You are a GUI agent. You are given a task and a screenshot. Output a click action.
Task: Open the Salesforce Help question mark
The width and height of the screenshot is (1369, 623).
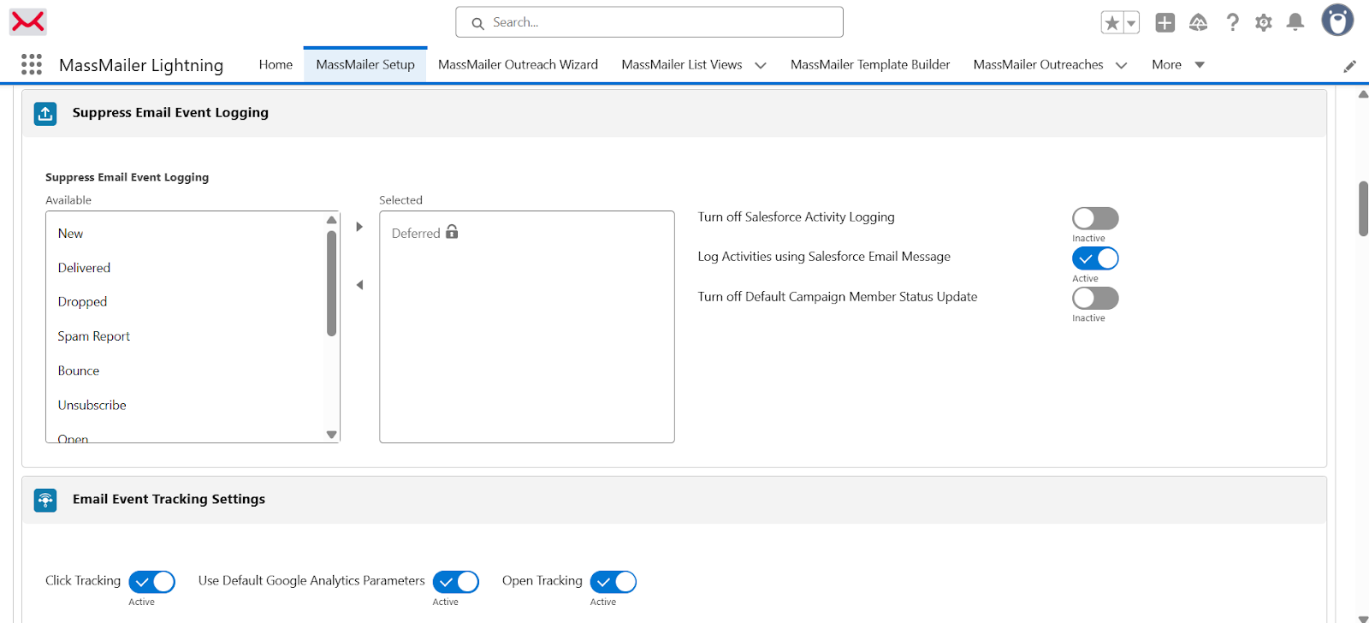[1232, 23]
